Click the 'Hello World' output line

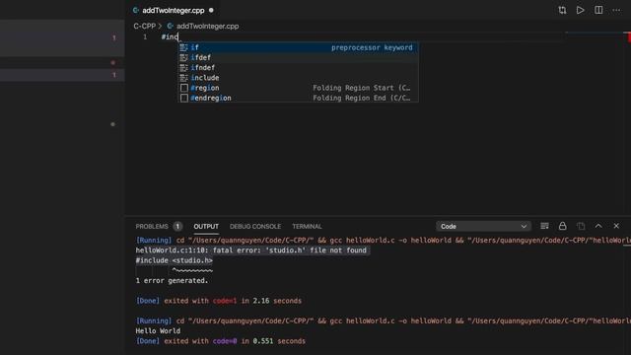coord(158,331)
